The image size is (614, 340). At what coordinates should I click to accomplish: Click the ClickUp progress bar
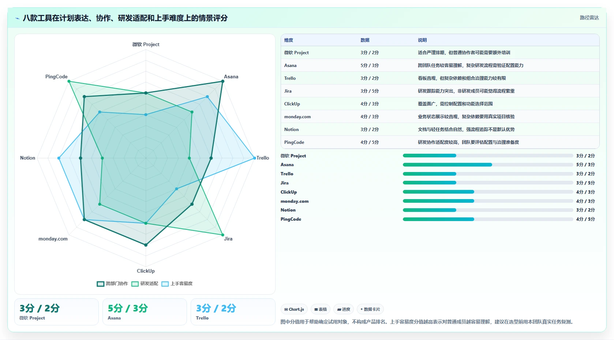click(488, 192)
